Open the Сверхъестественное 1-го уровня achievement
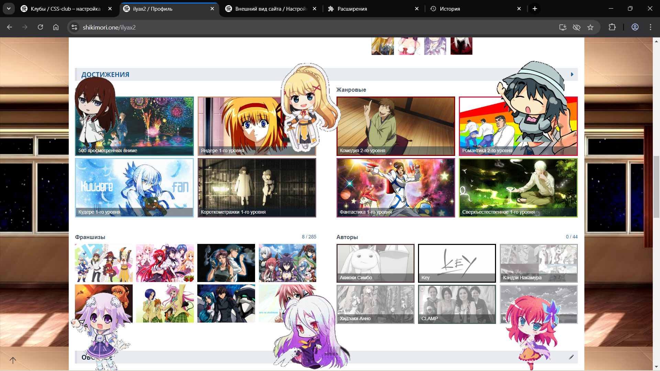 pyautogui.click(x=518, y=188)
